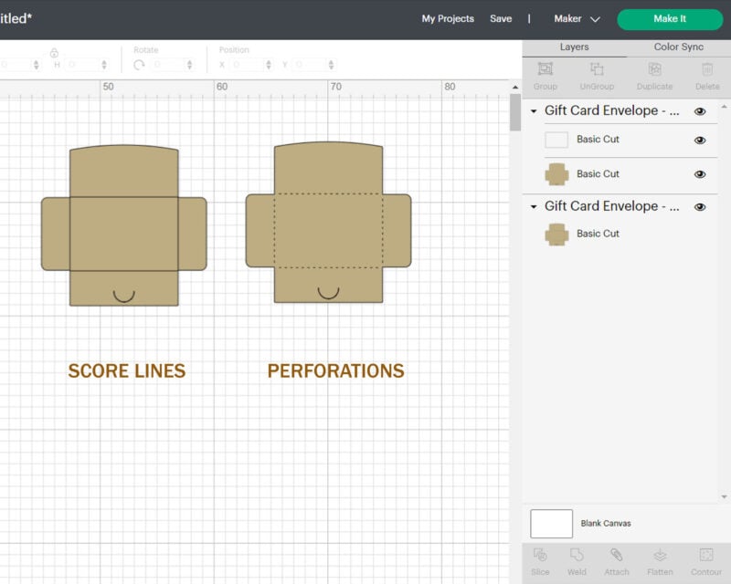Viewport: 731px width, 584px height.
Task: Click the Group icon in Layers panel
Action: [546, 69]
